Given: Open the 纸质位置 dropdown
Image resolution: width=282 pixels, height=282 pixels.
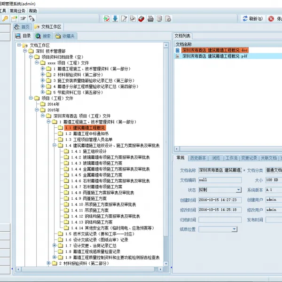Looking at the screenshot, I should click(234, 229).
